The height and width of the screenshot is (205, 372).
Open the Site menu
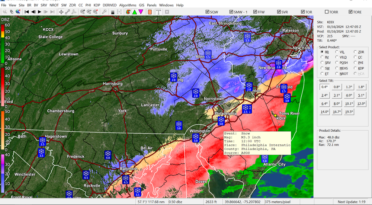tap(22, 5)
